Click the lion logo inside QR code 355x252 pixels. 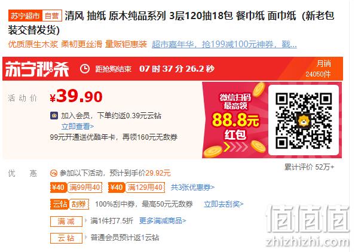(304, 121)
